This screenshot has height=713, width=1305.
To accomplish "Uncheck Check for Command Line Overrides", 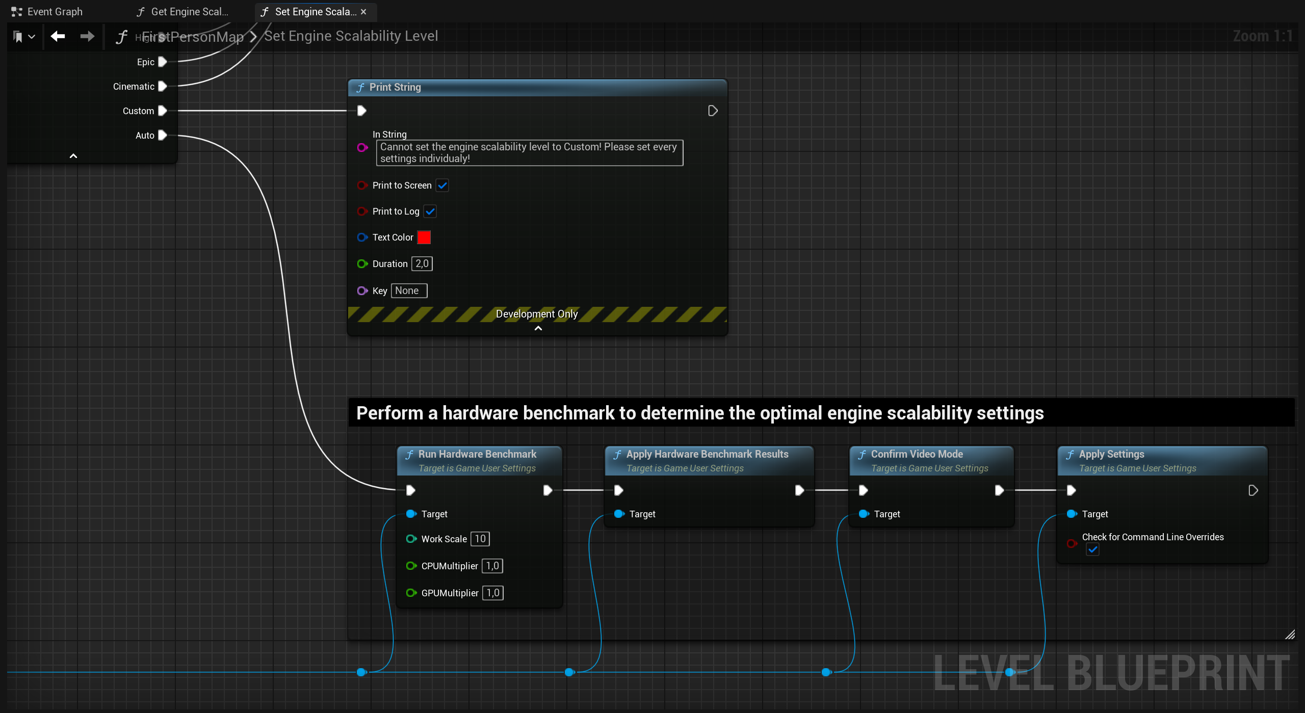I will pos(1093,549).
